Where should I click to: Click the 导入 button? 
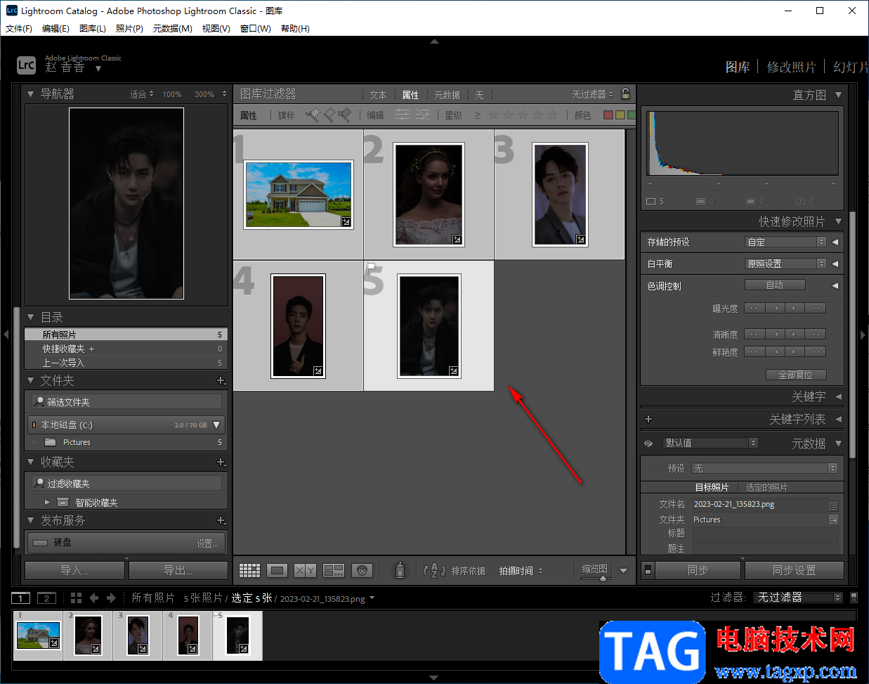point(74,570)
